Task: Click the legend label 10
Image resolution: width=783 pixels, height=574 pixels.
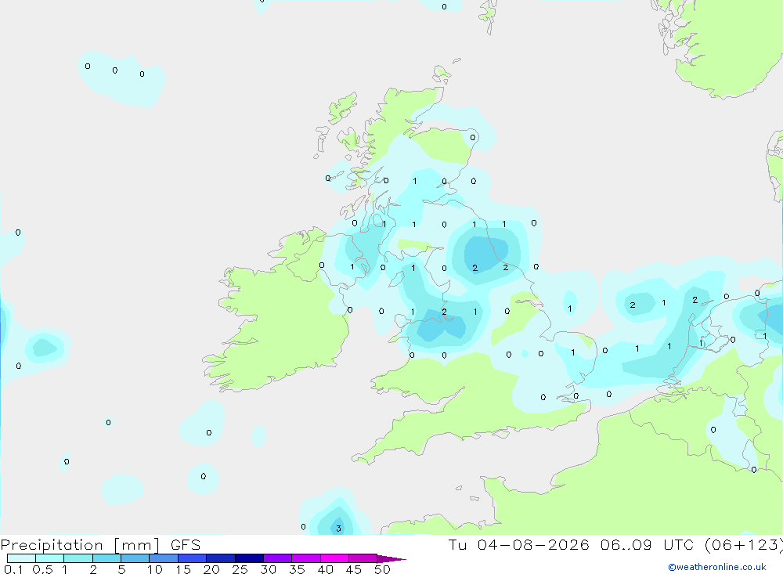Action: coord(155,569)
